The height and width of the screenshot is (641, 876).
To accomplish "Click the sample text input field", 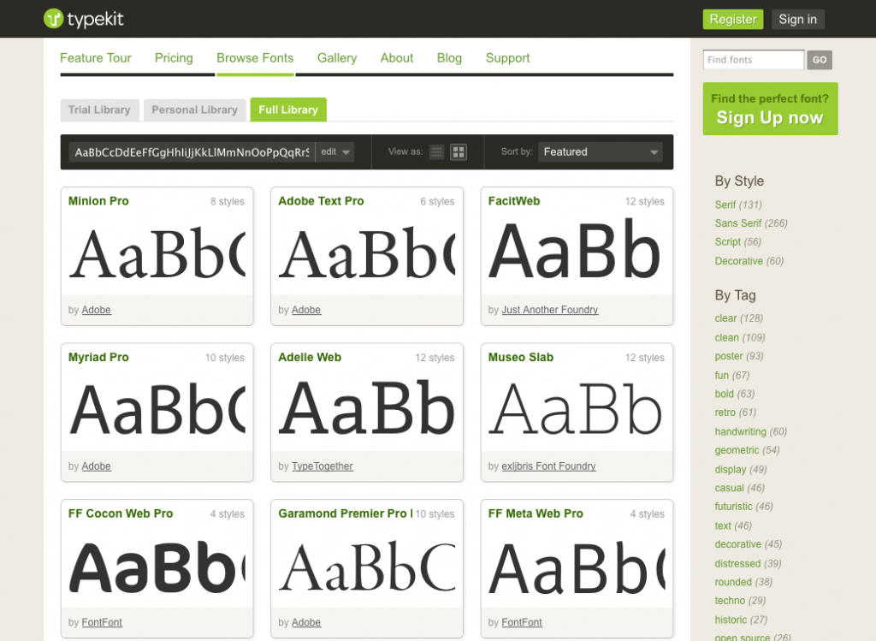I will [x=192, y=152].
